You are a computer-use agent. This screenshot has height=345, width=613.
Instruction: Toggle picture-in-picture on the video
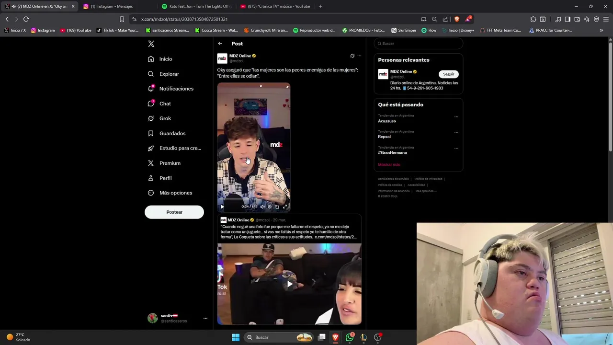(277, 207)
